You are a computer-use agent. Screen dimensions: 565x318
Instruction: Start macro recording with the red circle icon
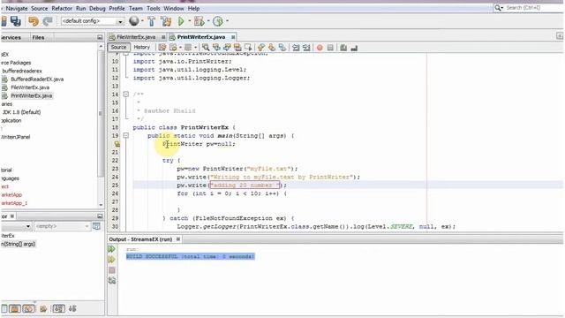point(320,48)
